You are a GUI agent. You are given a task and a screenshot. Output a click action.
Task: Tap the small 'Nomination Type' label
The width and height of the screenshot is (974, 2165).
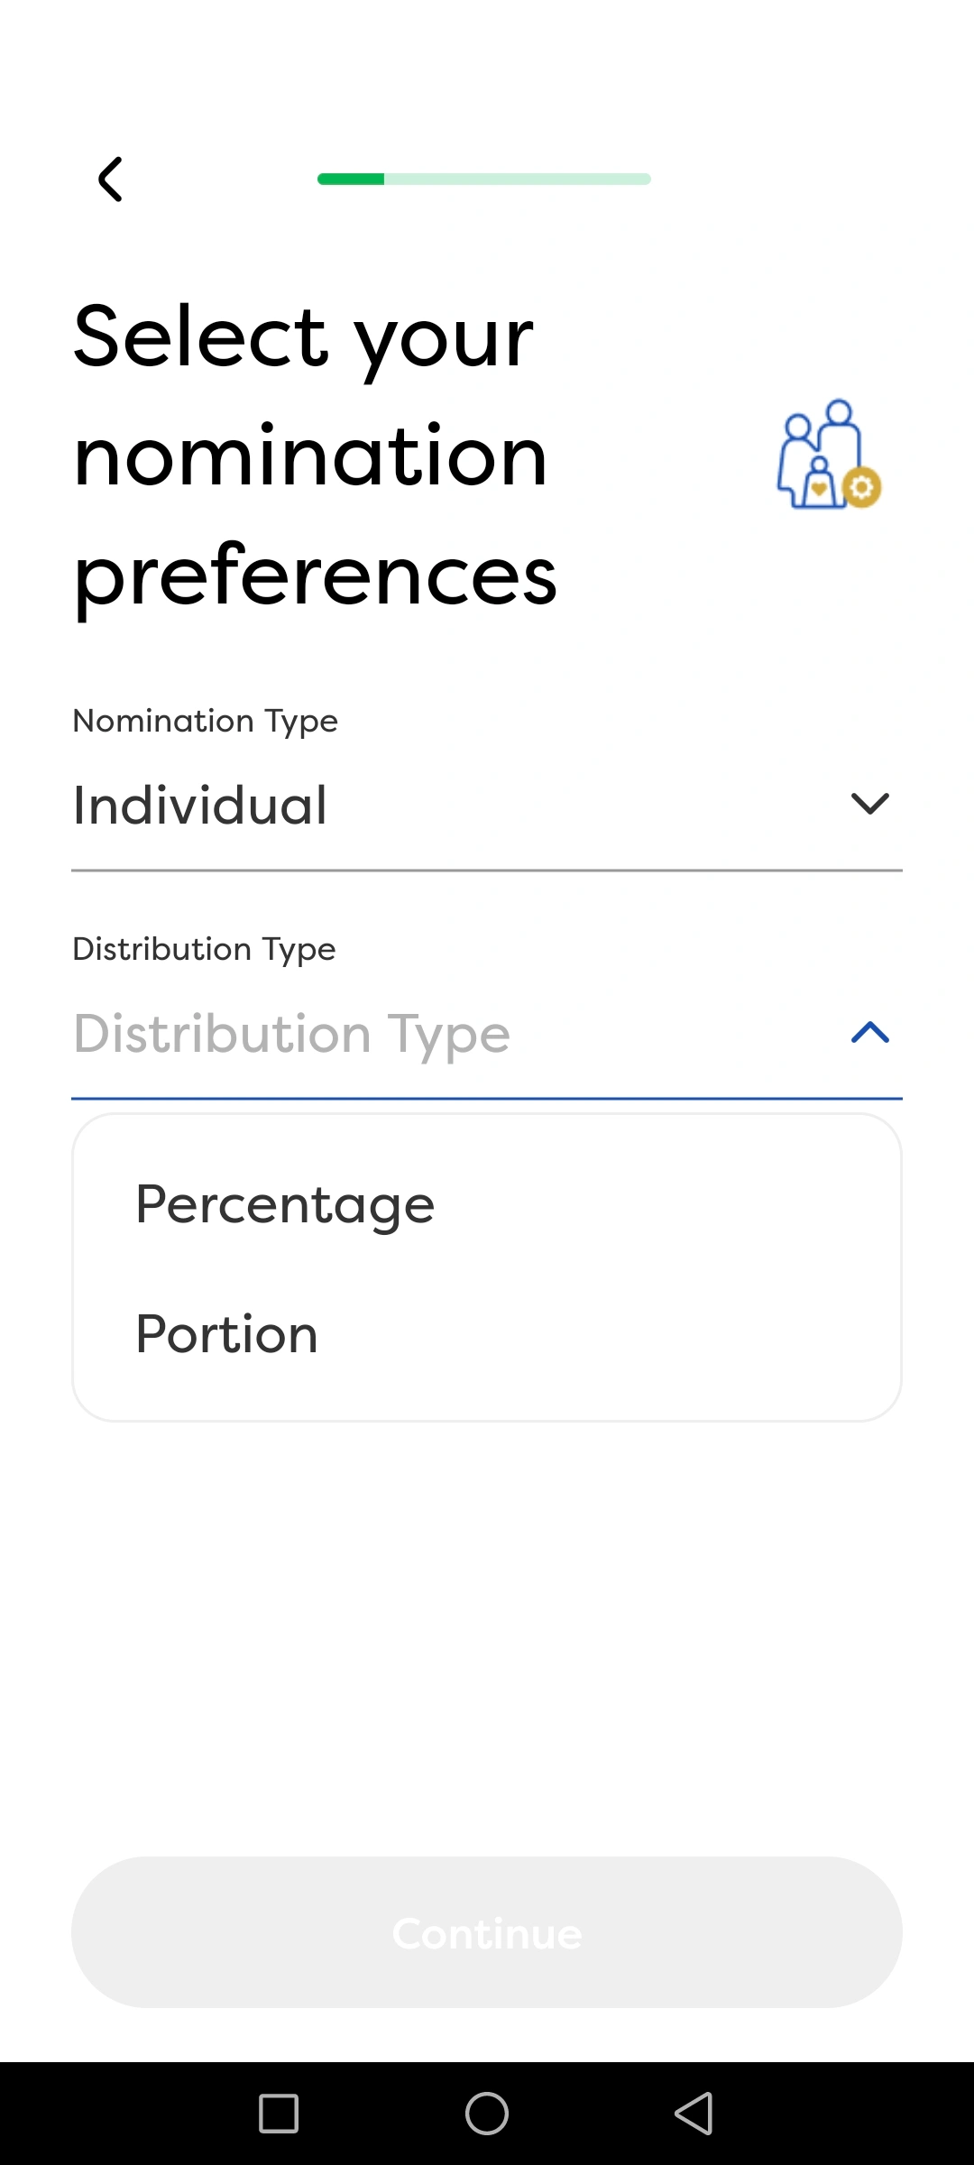click(206, 721)
